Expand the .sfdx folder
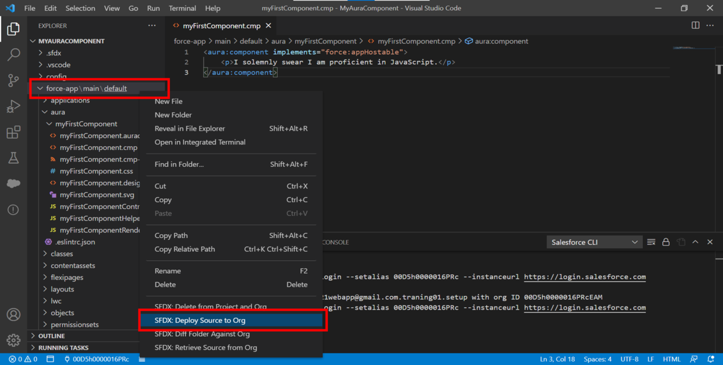Screen dimensions: 723x365 tap(54, 53)
